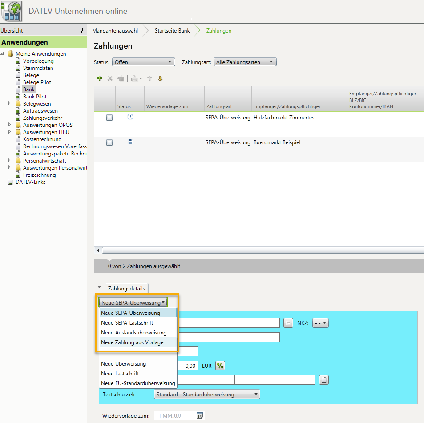This screenshot has width=424, height=423.
Task: Click the grey upward arrow toolbar icon
Action: click(149, 78)
